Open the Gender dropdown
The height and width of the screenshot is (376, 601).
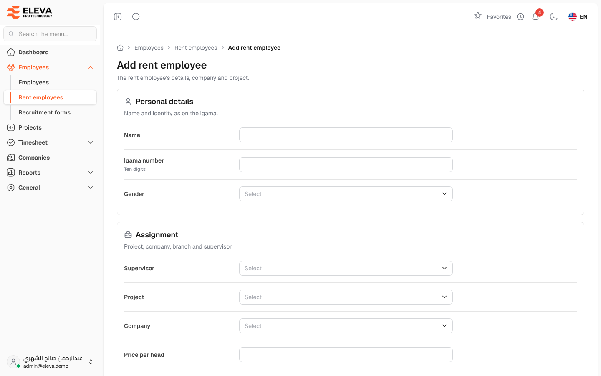tap(346, 194)
